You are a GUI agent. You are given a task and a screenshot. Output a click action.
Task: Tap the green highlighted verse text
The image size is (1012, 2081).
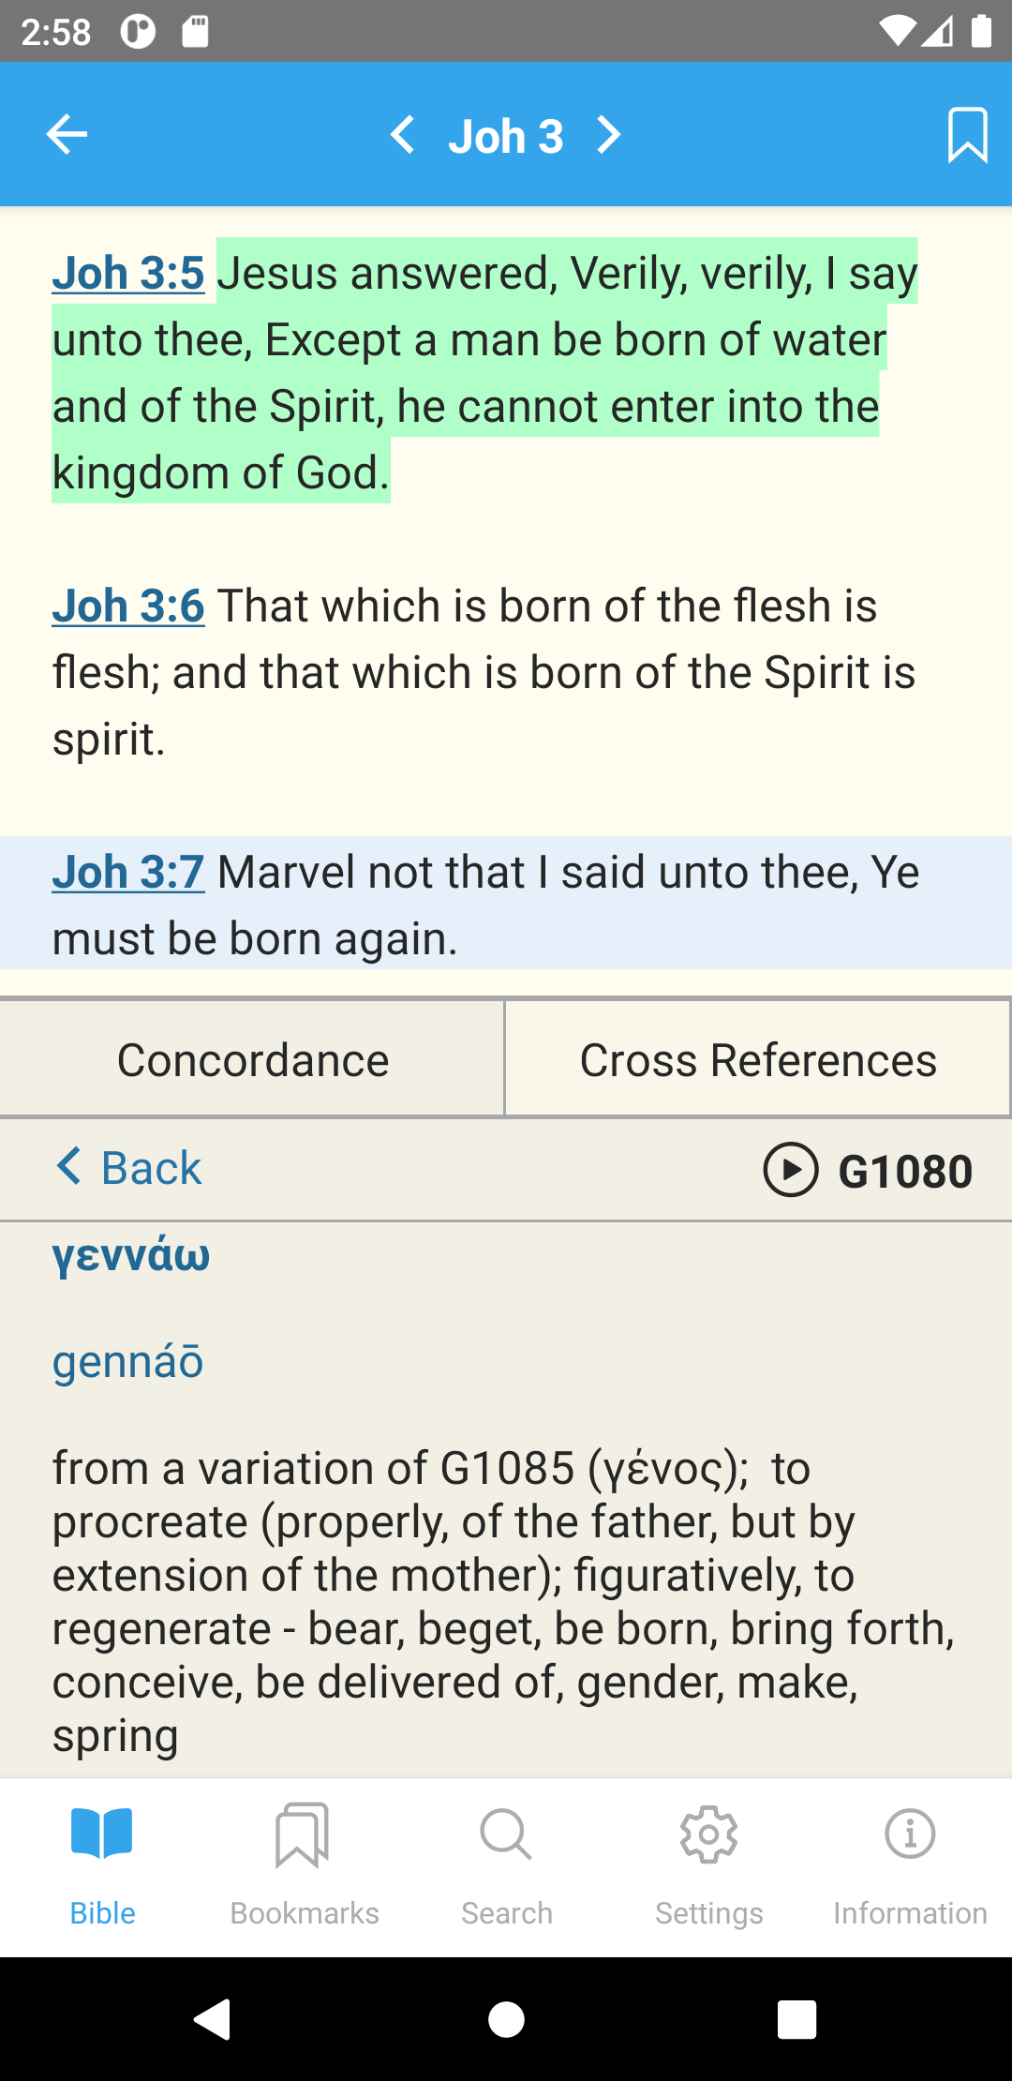click(x=484, y=372)
